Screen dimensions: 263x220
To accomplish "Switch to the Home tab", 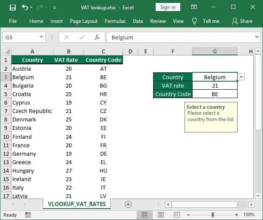I will click(36, 21).
